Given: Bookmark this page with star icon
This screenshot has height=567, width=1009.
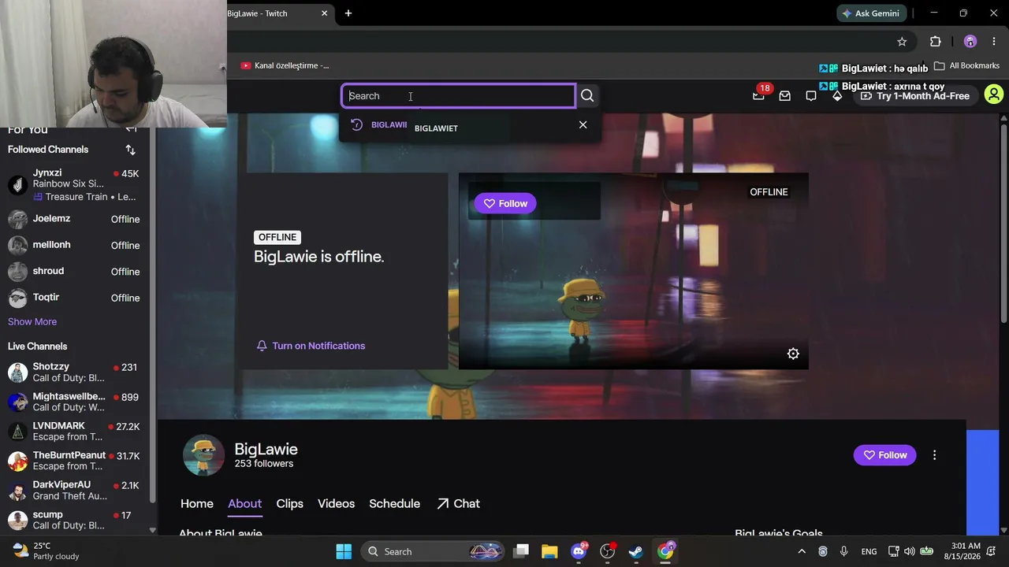Looking at the screenshot, I should coord(902,42).
